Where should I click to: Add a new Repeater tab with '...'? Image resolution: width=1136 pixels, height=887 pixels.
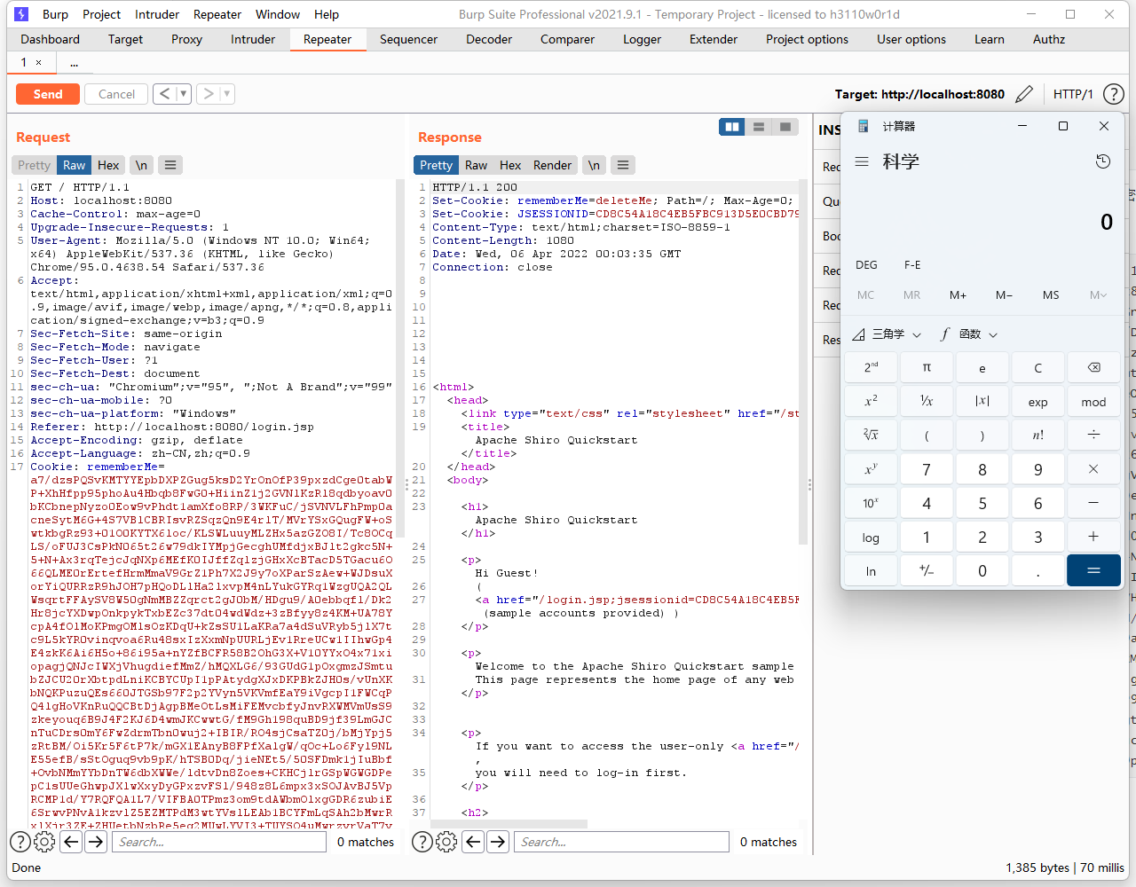[74, 63]
